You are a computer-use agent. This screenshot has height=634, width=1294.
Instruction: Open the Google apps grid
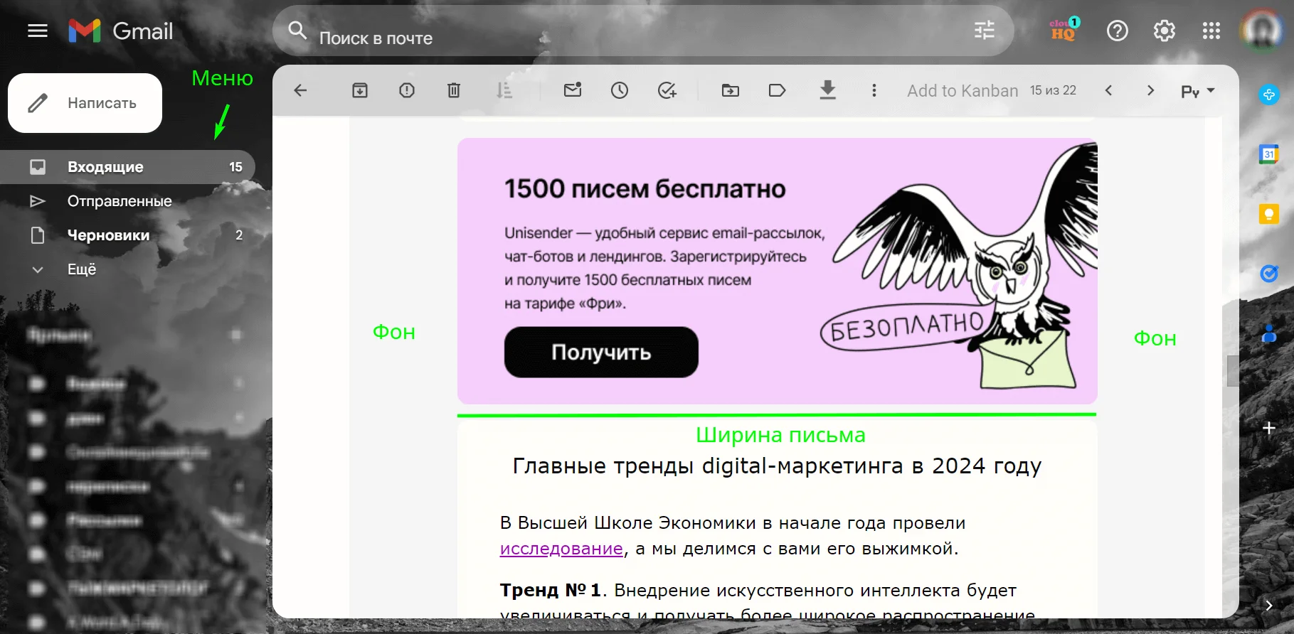coord(1211,31)
